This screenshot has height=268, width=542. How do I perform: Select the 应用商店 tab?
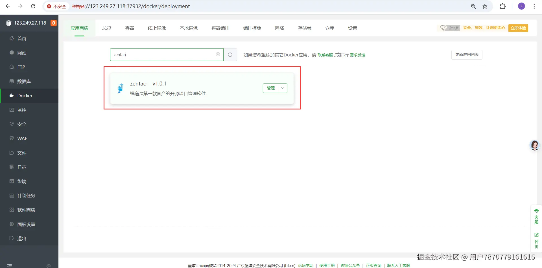click(x=79, y=28)
